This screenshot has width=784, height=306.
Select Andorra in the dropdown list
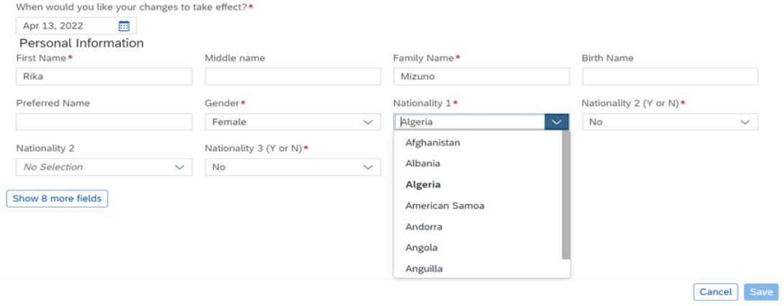(x=424, y=227)
